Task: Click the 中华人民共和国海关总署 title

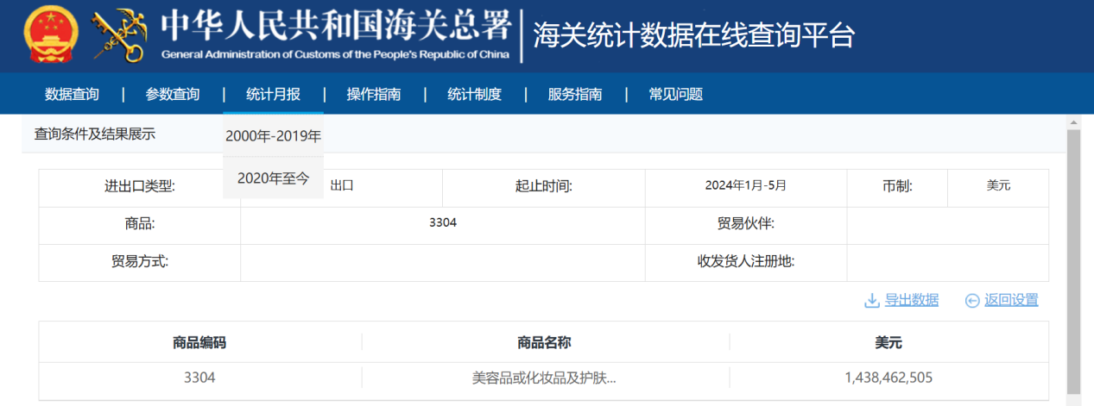Action: [x=336, y=26]
